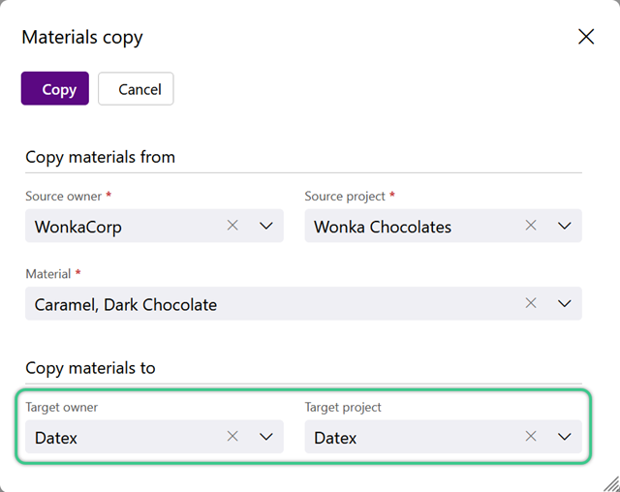Click the purple Copy button
This screenshot has height=492, width=620.
coord(55,88)
